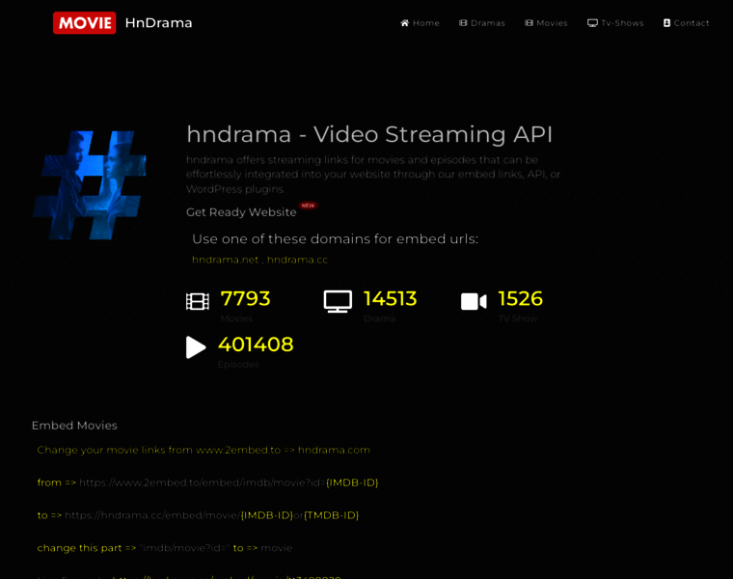The width and height of the screenshot is (733, 579).
Task: Click the 7793 movies count
Action: pyautogui.click(x=245, y=299)
